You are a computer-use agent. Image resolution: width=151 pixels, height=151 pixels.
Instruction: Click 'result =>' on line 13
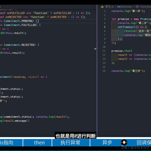pos(125,59)
